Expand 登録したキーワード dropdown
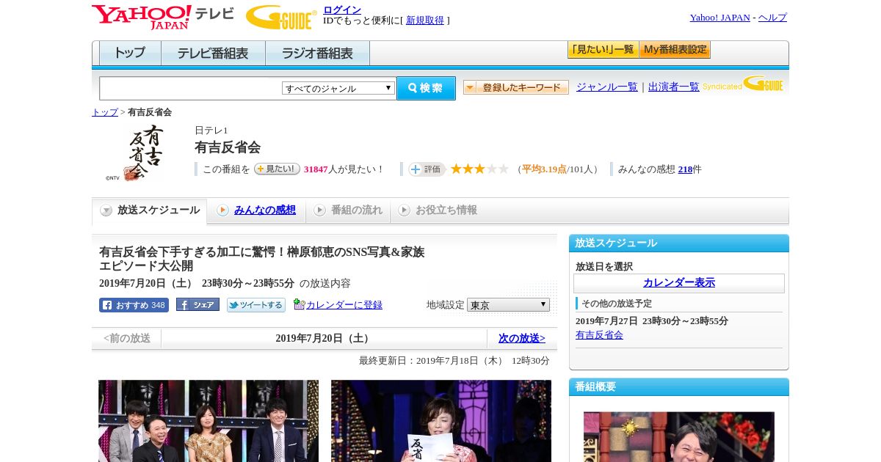This screenshot has width=881, height=462. tap(516, 87)
